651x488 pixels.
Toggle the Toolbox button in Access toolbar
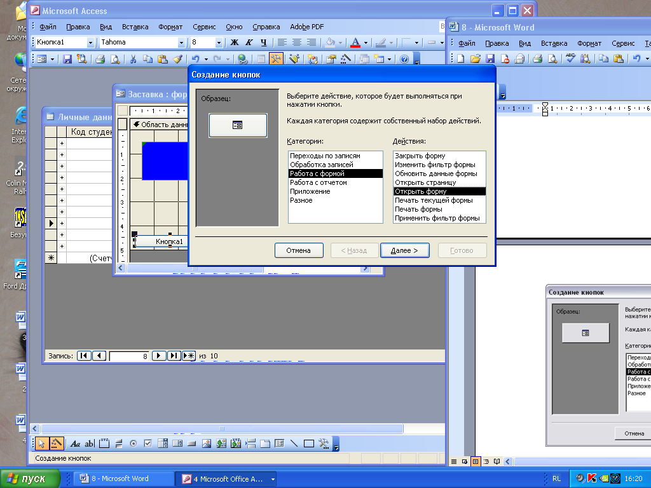[276, 59]
